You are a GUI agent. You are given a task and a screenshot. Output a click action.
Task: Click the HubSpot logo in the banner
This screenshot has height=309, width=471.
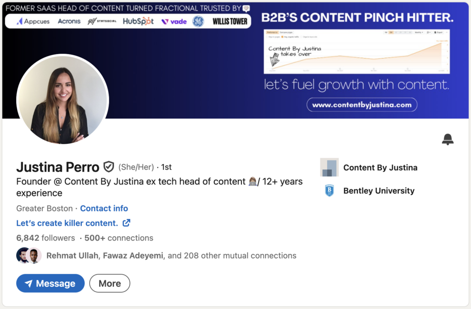click(x=138, y=21)
